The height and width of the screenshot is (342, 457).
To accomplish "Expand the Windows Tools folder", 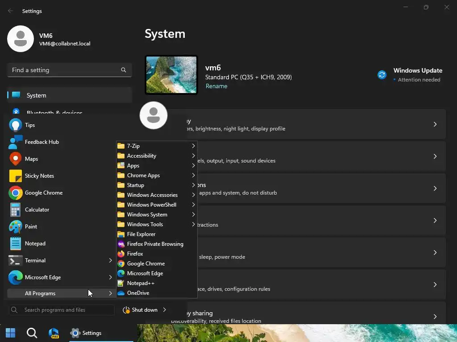I will (x=157, y=224).
